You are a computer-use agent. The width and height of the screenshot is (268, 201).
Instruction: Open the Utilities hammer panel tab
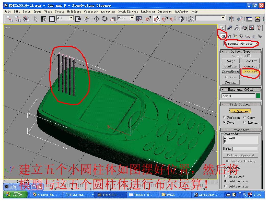point(259,28)
